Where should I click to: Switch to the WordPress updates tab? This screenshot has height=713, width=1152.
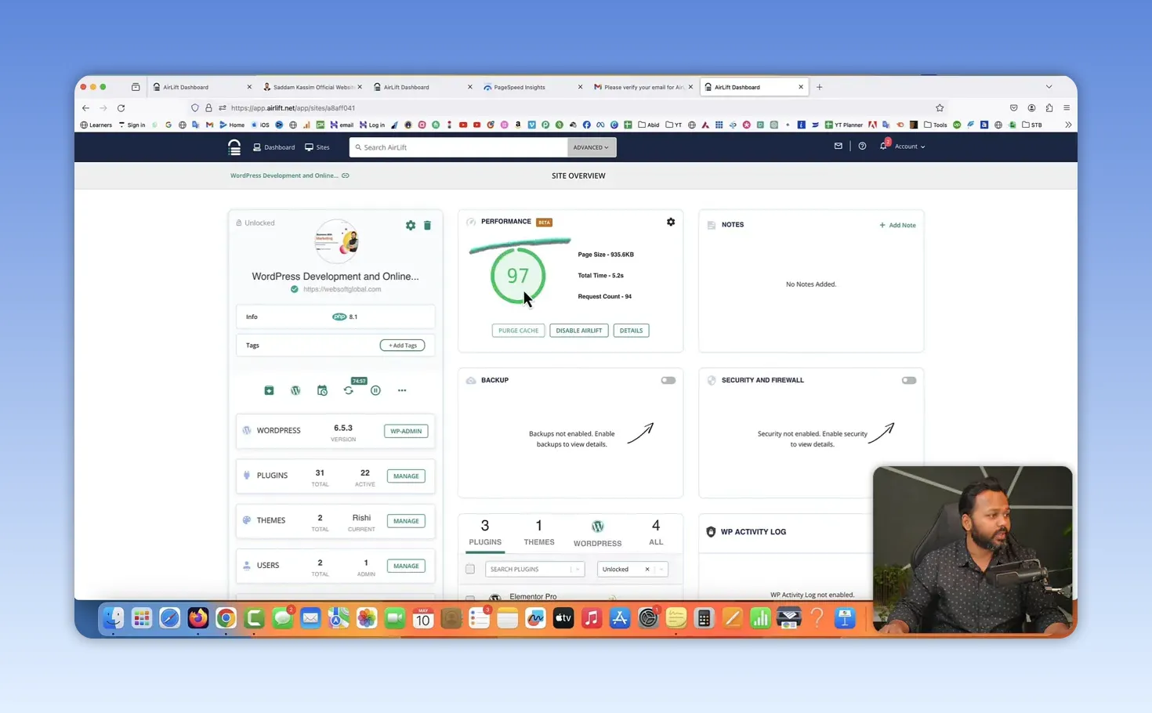597,533
